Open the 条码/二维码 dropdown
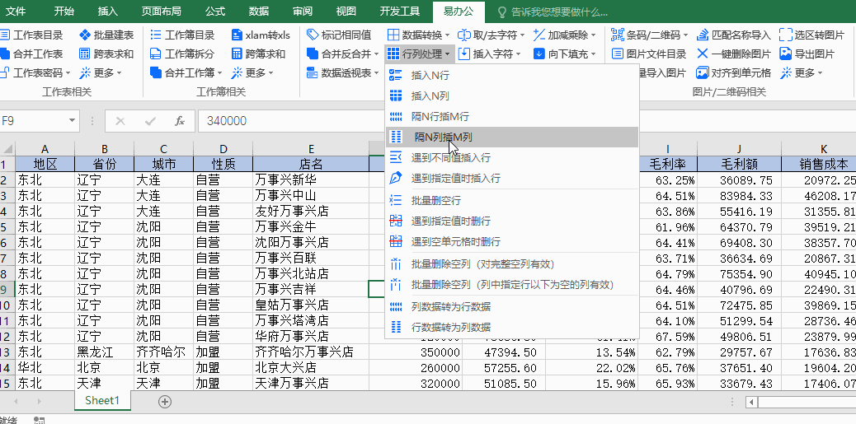The height and width of the screenshot is (424, 856). (649, 35)
